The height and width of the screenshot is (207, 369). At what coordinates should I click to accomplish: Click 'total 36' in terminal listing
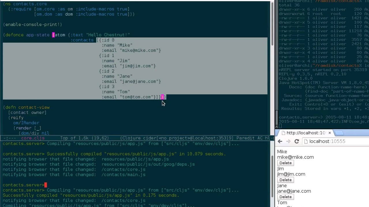tap(289, 5)
